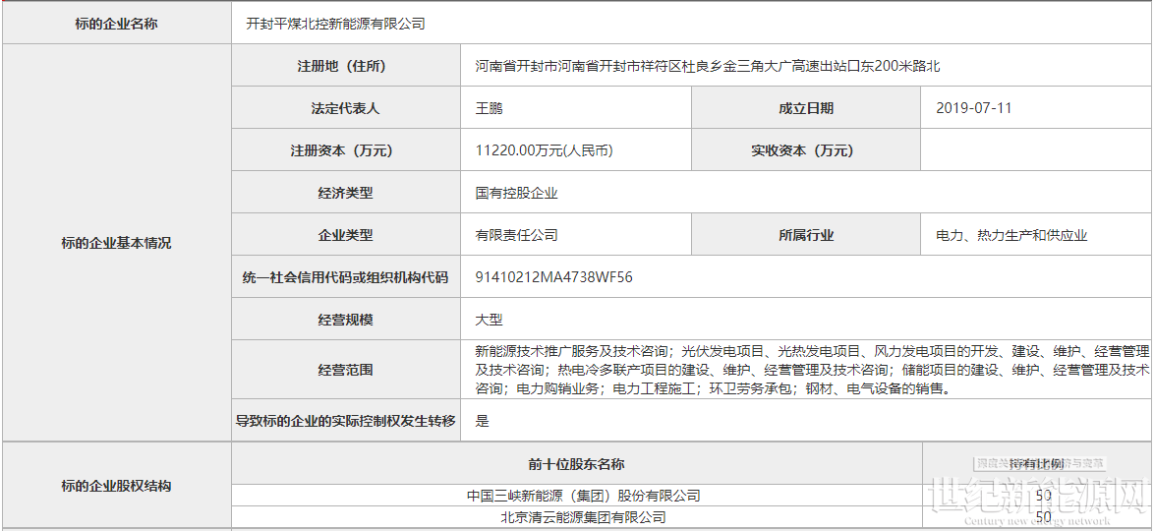Select the 经营范围 label cell
1155x531 pixels.
(346, 370)
